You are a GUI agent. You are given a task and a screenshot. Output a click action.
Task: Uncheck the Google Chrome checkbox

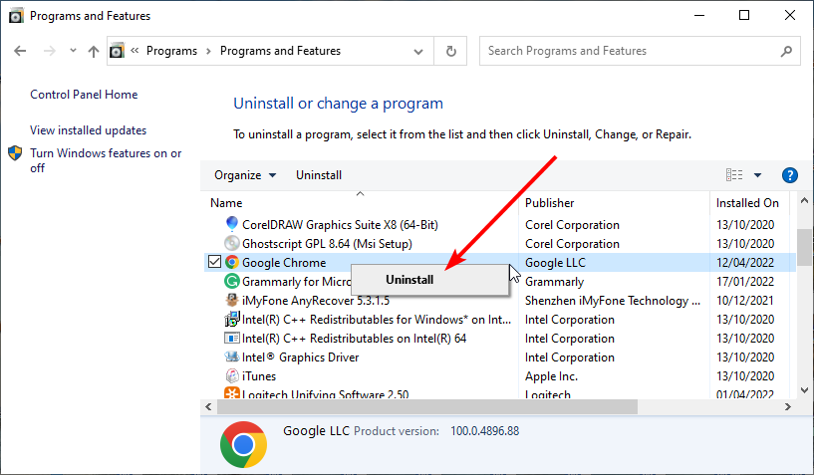coord(214,262)
